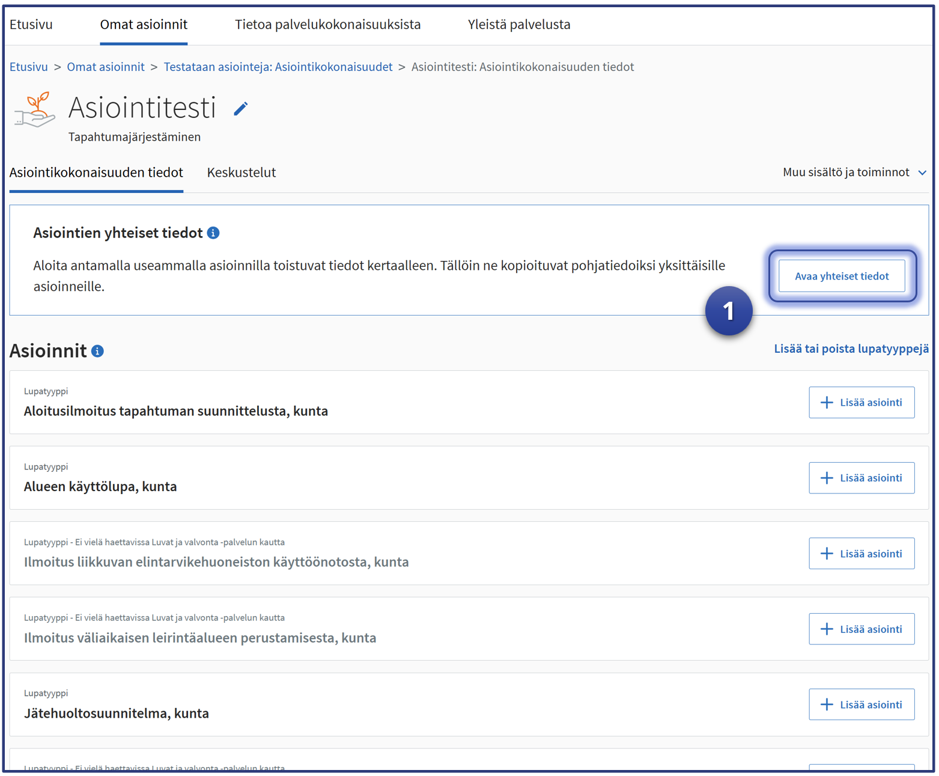Follow the Omat asioinnit breadcrumb link
Image resolution: width=939 pixels, height=776 pixels.
[106, 67]
